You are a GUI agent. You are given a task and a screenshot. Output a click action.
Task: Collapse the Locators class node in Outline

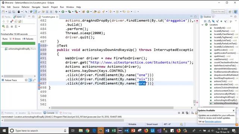tap(202, 25)
